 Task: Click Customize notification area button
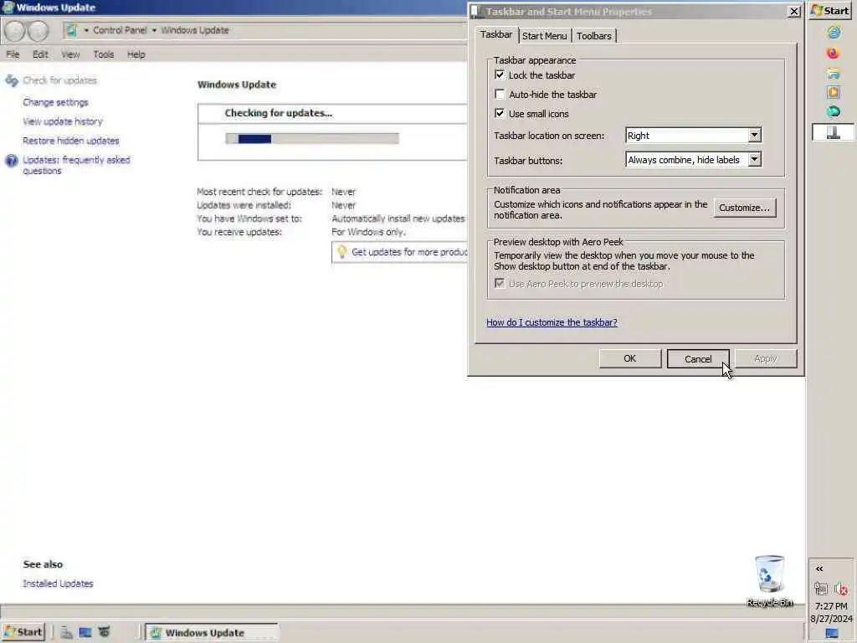click(744, 208)
